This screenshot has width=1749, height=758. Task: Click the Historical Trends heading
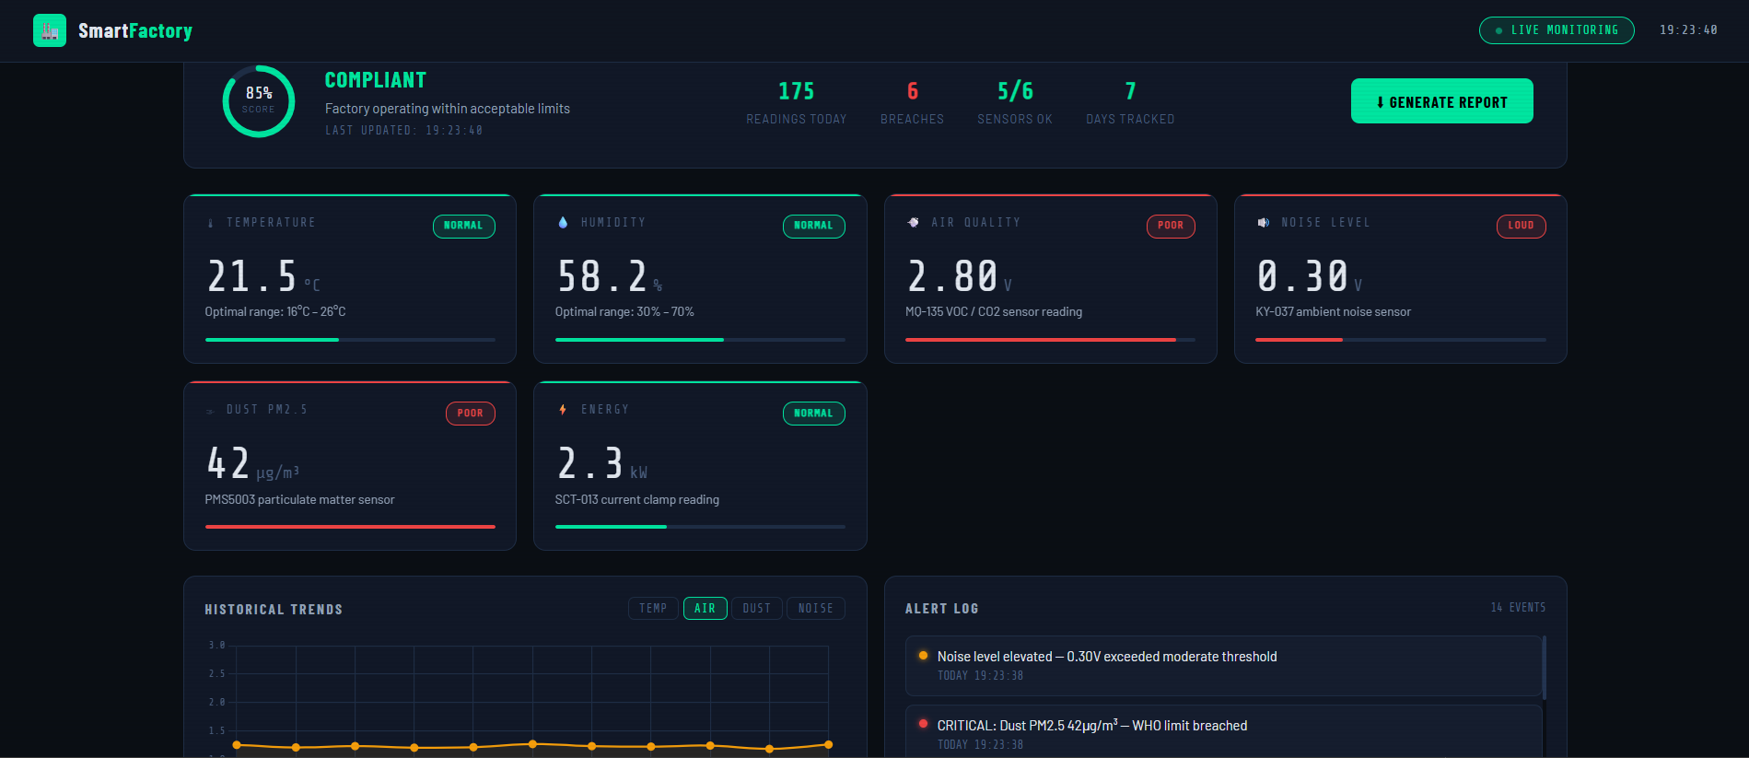click(x=274, y=610)
